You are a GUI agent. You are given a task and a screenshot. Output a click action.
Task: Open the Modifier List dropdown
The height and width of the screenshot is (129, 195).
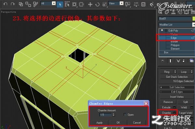point(176,25)
